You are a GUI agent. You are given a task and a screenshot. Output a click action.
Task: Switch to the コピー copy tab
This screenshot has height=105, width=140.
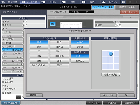(x=90, y=2)
